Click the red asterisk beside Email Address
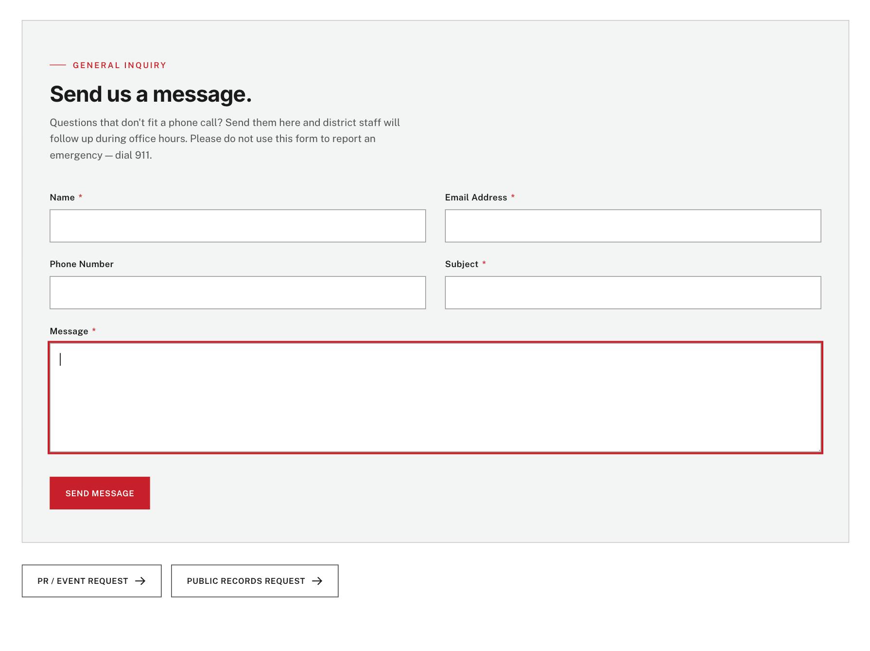 513,197
